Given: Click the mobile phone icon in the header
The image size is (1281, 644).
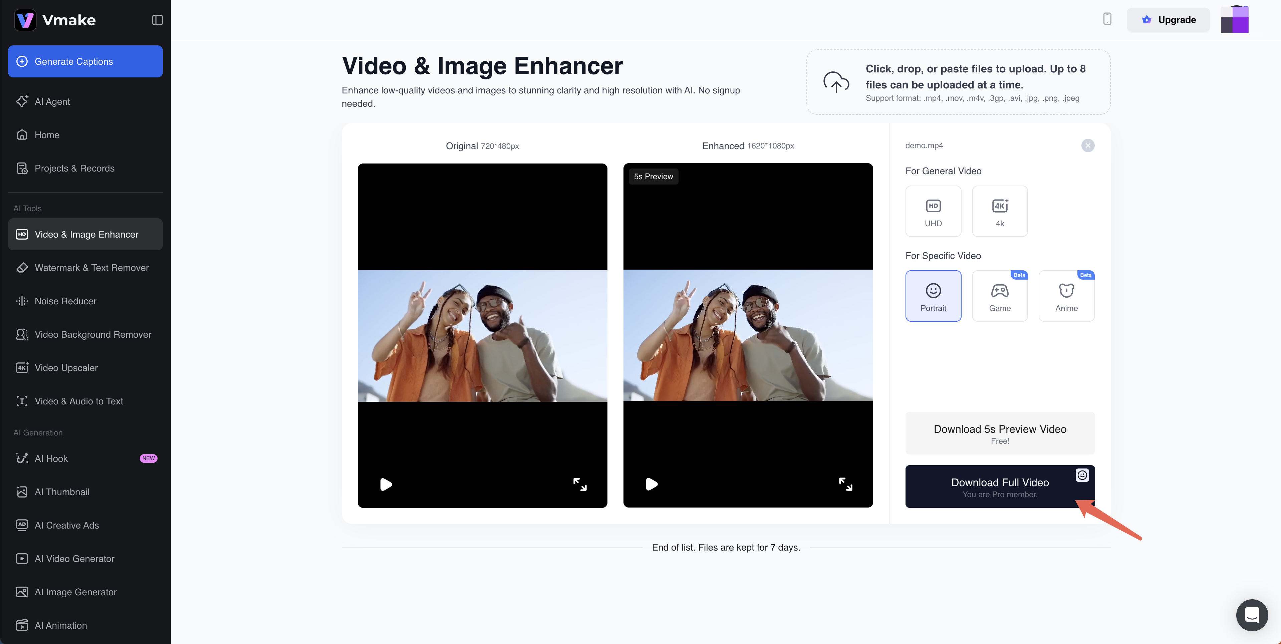Looking at the screenshot, I should click(x=1107, y=19).
